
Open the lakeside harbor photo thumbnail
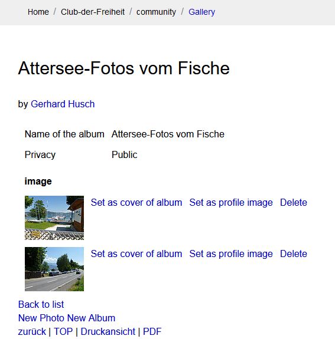54,218
